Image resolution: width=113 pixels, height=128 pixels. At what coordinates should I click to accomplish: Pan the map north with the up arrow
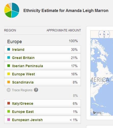pyautogui.click(x=104, y=32)
